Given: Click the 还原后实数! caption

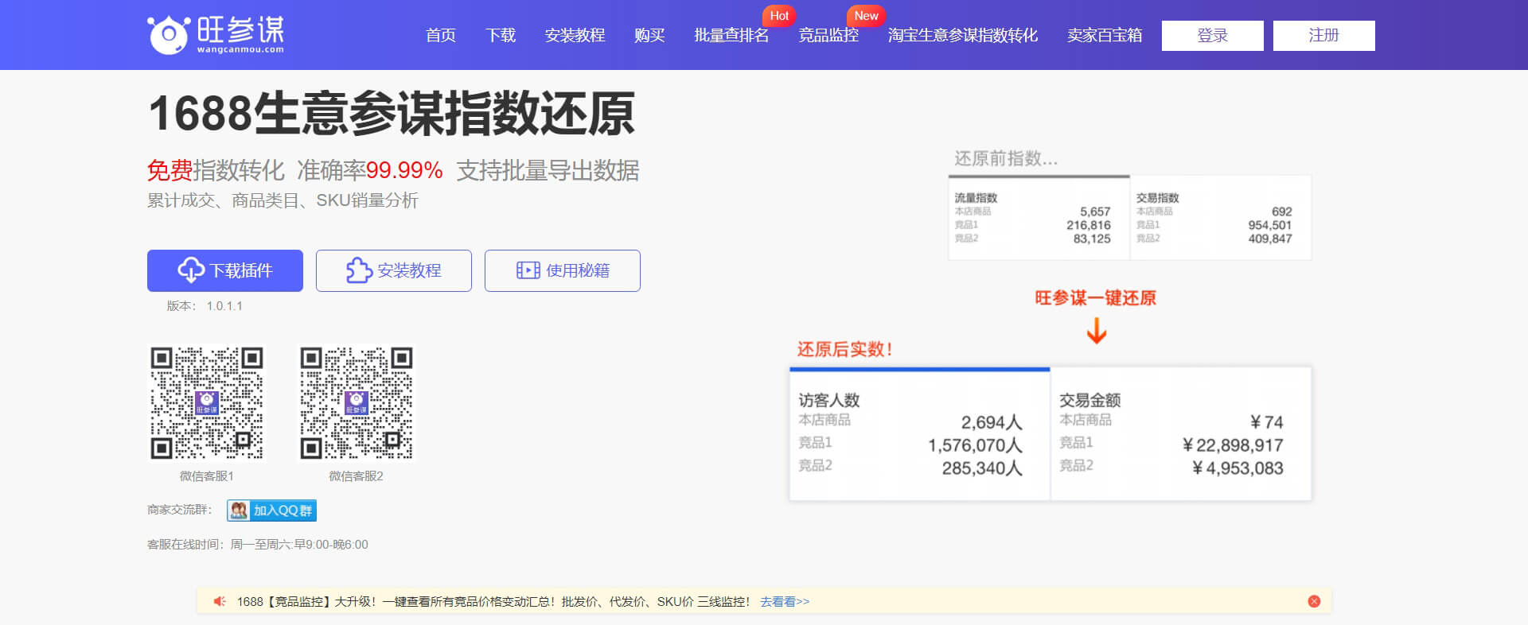Looking at the screenshot, I should tap(845, 349).
